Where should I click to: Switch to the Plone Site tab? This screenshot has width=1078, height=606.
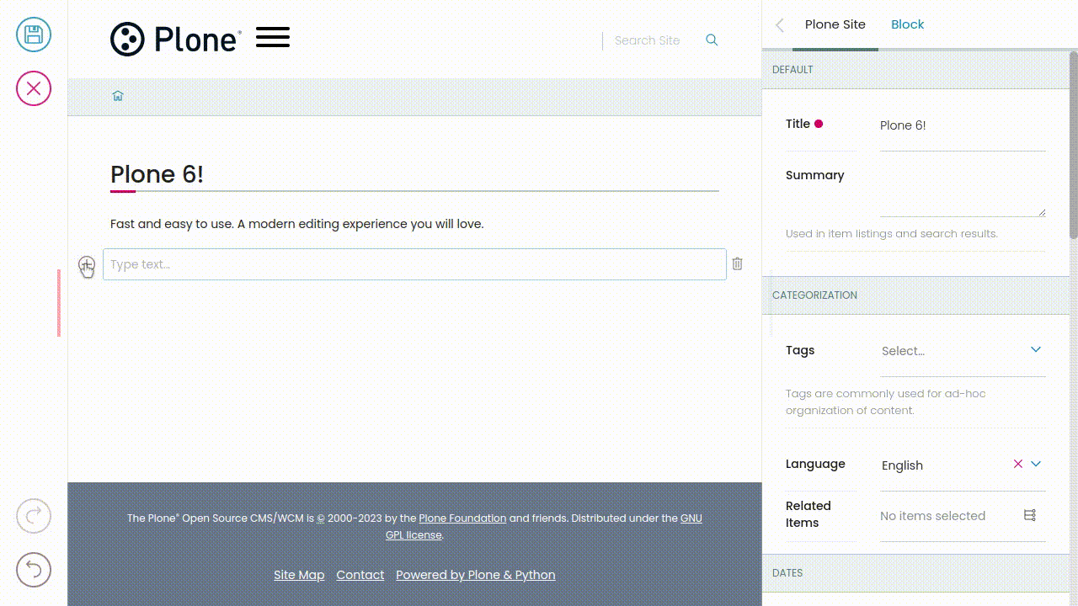(x=835, y=24)
